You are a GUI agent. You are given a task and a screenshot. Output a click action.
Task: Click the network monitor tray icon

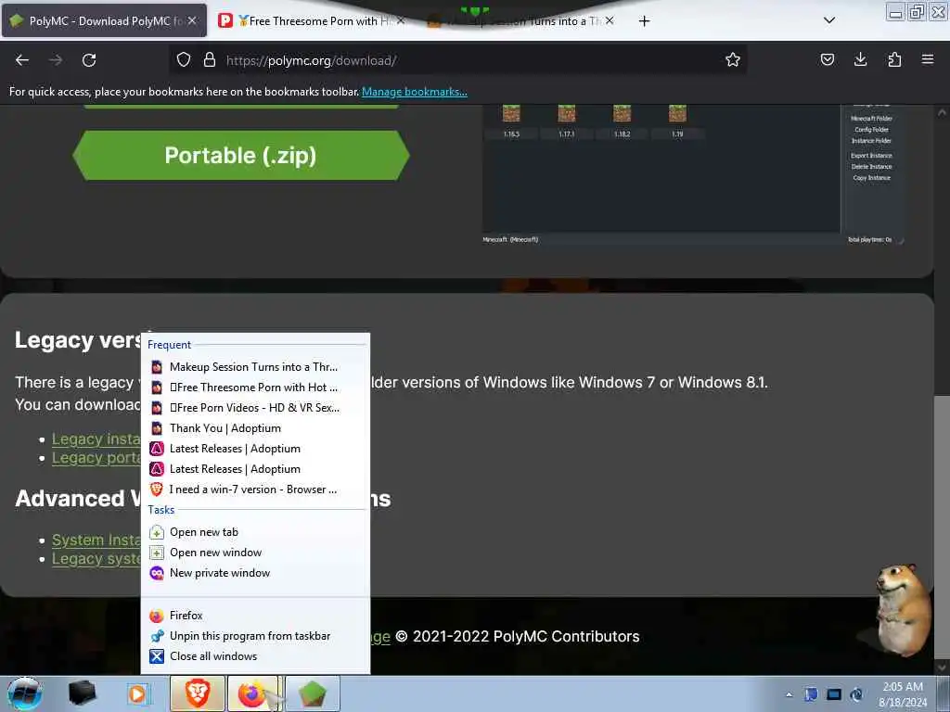834,694
